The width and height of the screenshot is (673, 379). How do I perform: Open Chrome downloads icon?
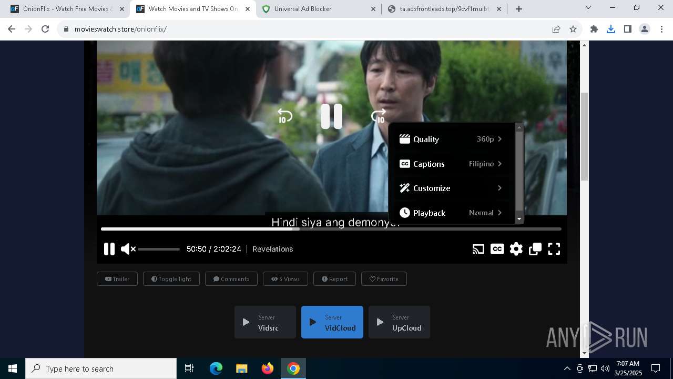pyautogui.click(x=611, y=29)
